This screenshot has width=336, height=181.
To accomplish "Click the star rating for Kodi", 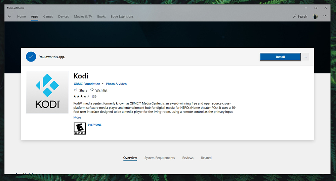I will pyautogui.click(x=81, y=96).
